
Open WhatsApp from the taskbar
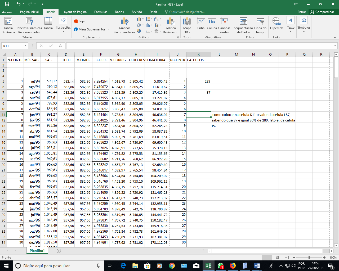pos(221,266)
